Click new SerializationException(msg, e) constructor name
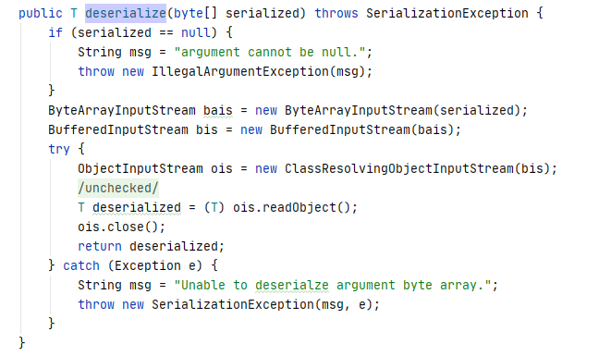The height and width of the screenshot is (356, 599). tap(232, 304)
